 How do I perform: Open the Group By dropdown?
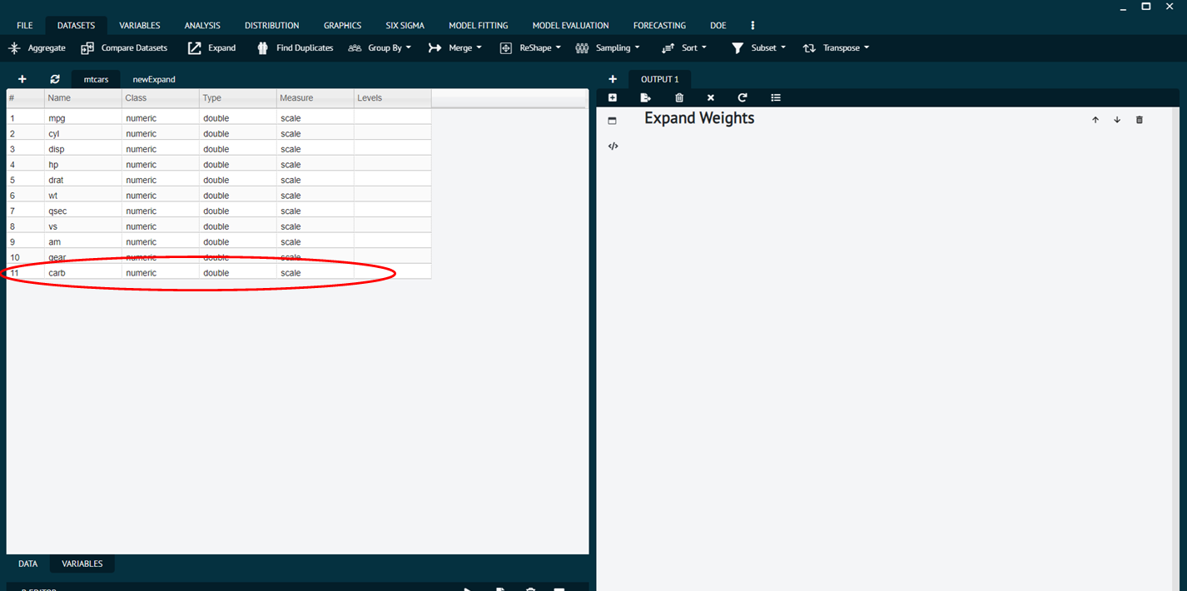380,48
